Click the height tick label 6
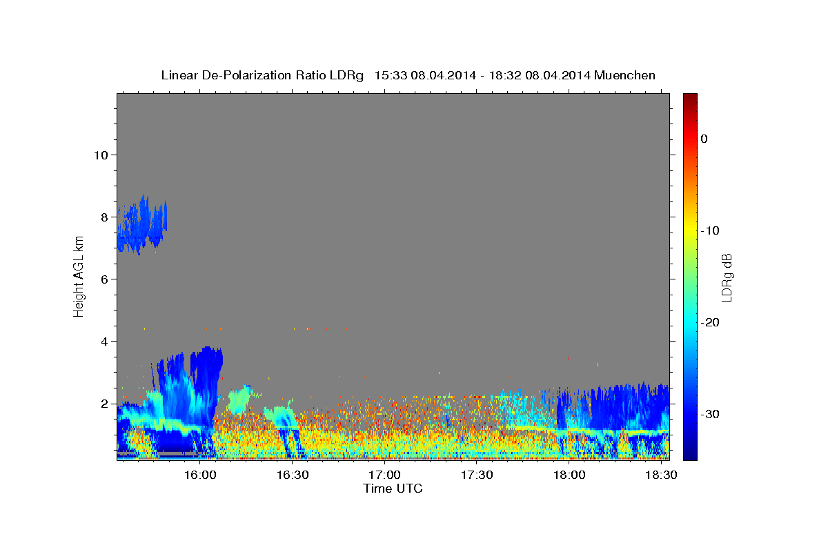The image size is (828, 552). (105, 279)
